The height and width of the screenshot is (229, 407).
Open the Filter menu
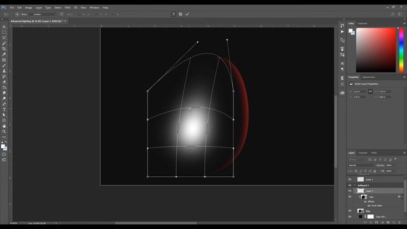pyautogui.click(x=67, y=8)
